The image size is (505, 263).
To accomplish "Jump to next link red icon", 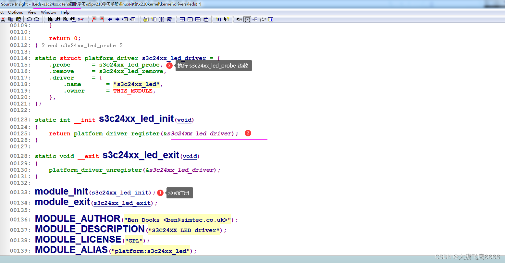I will pyautogui.click(x=102, y=19).
